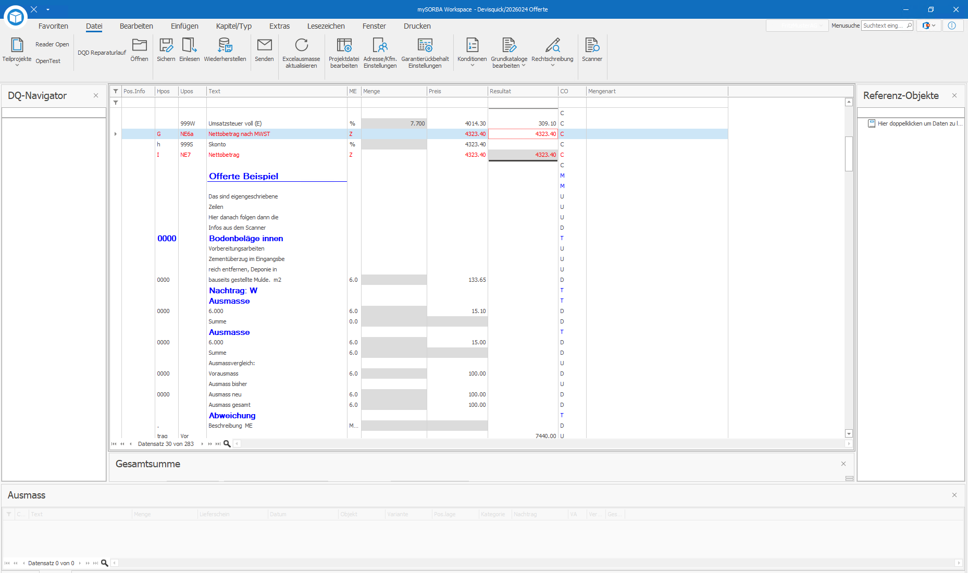Screen dimensions: 968x573
Task: Jump to the first record in the main grid
Action: (x=114, y=444)
